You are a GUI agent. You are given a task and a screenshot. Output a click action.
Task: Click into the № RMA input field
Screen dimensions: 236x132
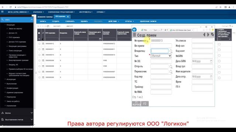coord(161,92)
